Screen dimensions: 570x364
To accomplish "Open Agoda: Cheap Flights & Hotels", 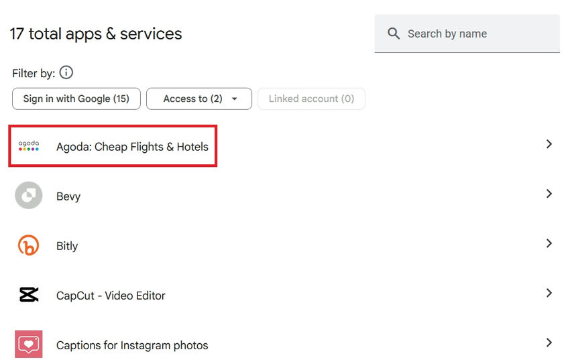I will point(132,147).
